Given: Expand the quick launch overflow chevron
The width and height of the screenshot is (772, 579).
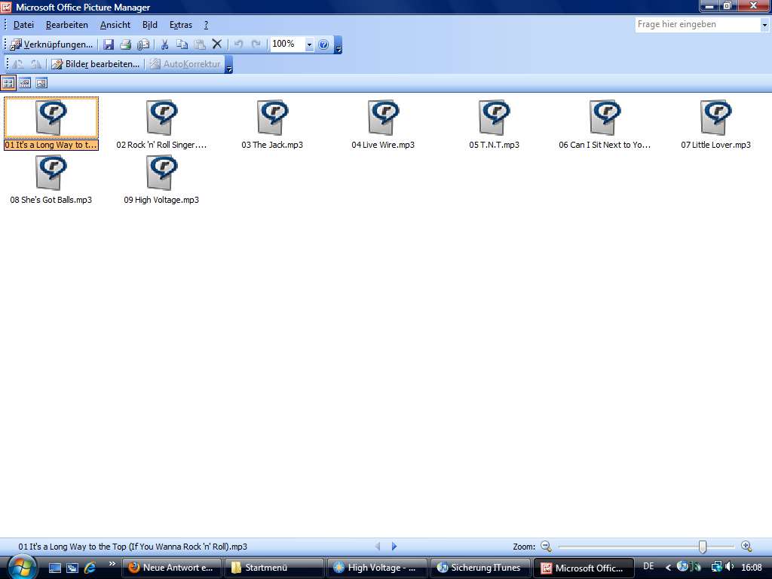Looking at the screenshot, I should pyautogui.click(x=112, y=564).
